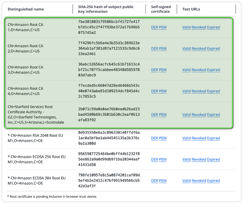
Task: Download DER for Amazon RSA 2048 Root EU M1
Action: [x=155, y=138]
